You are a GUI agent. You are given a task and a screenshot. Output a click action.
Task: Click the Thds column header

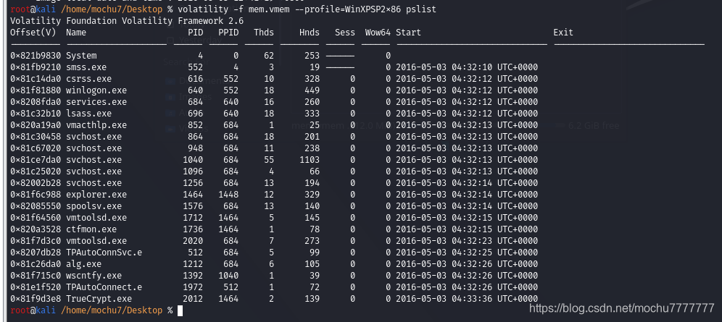click(264, 33)
